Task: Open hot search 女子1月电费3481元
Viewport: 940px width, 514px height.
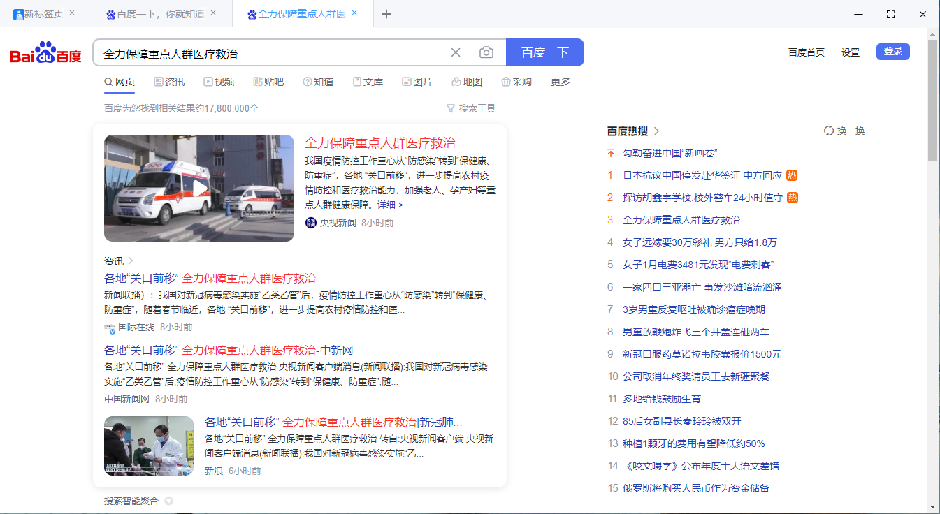Action: pos(698,265)
